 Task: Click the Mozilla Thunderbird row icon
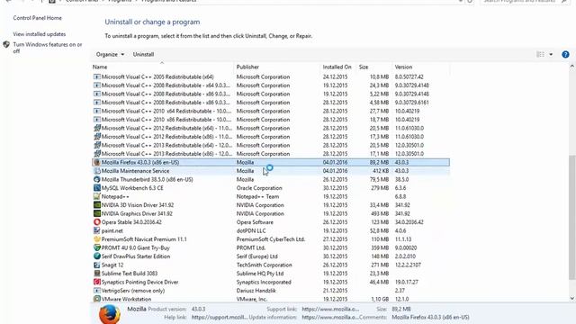(x=96, y=179)
